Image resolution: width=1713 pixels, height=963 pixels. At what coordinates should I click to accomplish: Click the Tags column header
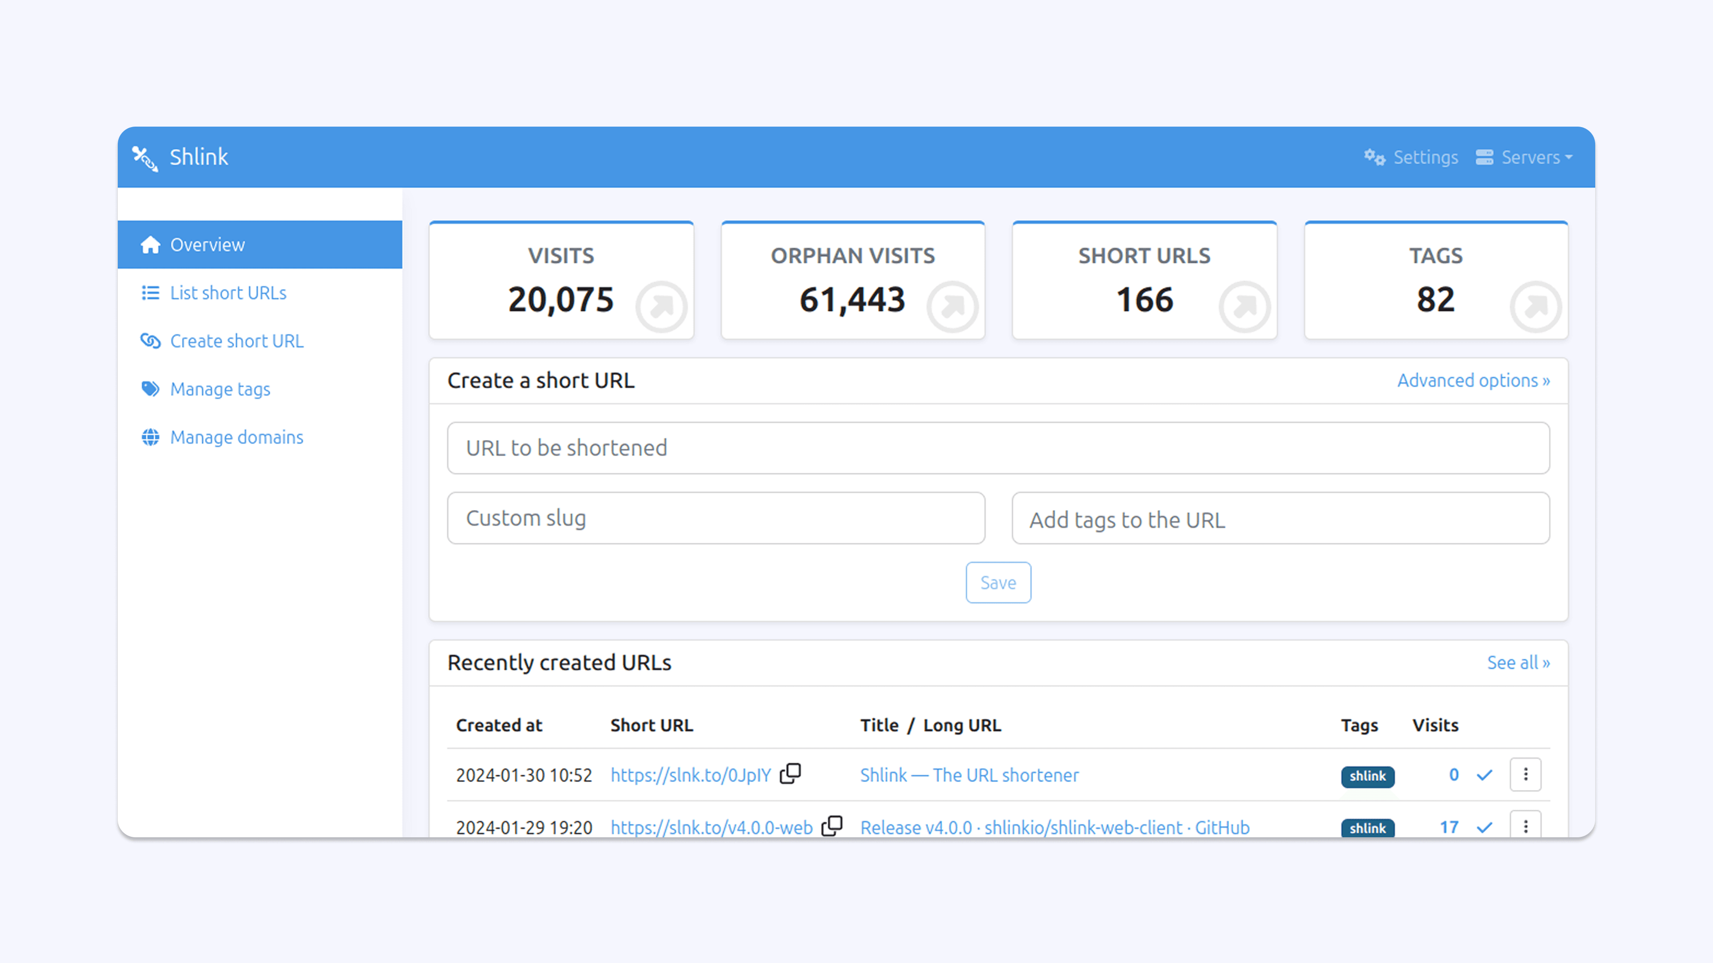click(1359, 725)
